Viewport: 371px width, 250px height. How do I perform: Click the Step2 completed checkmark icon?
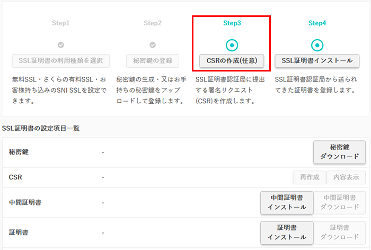pyautogui.click(x=153, y=45)
